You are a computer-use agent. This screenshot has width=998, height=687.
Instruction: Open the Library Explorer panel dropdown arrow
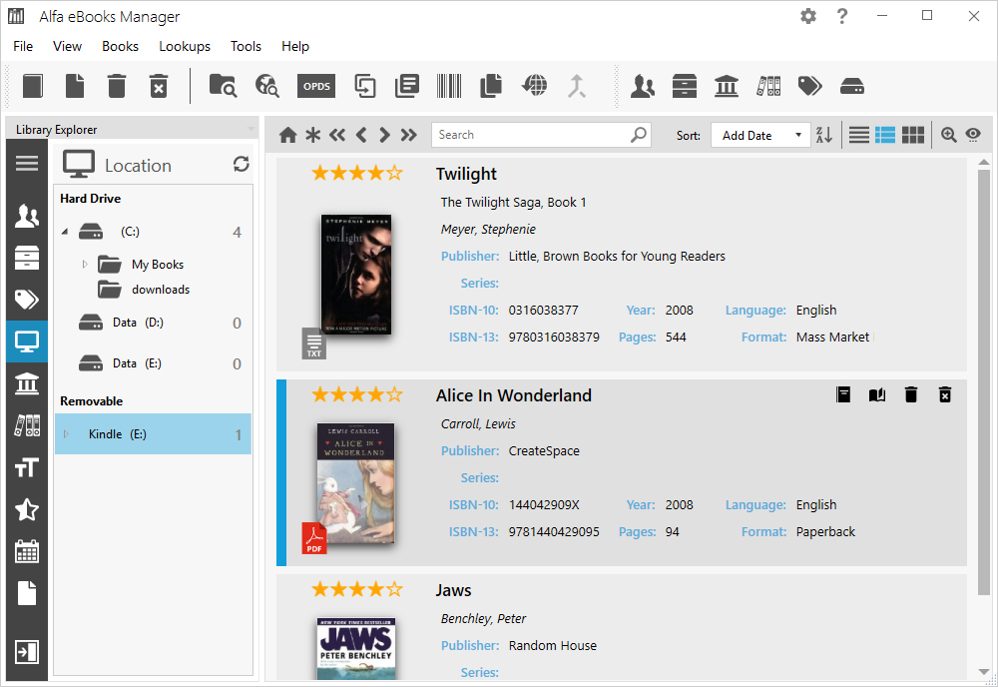[250, 129]
